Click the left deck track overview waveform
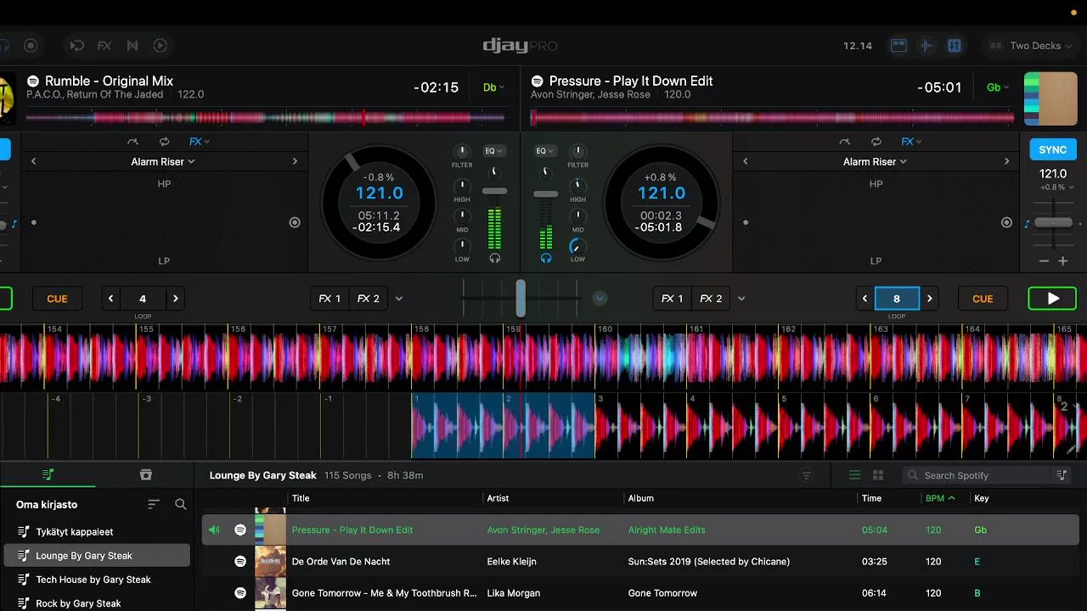Viewport: 1087px width, 611px height. pos(266,117)
